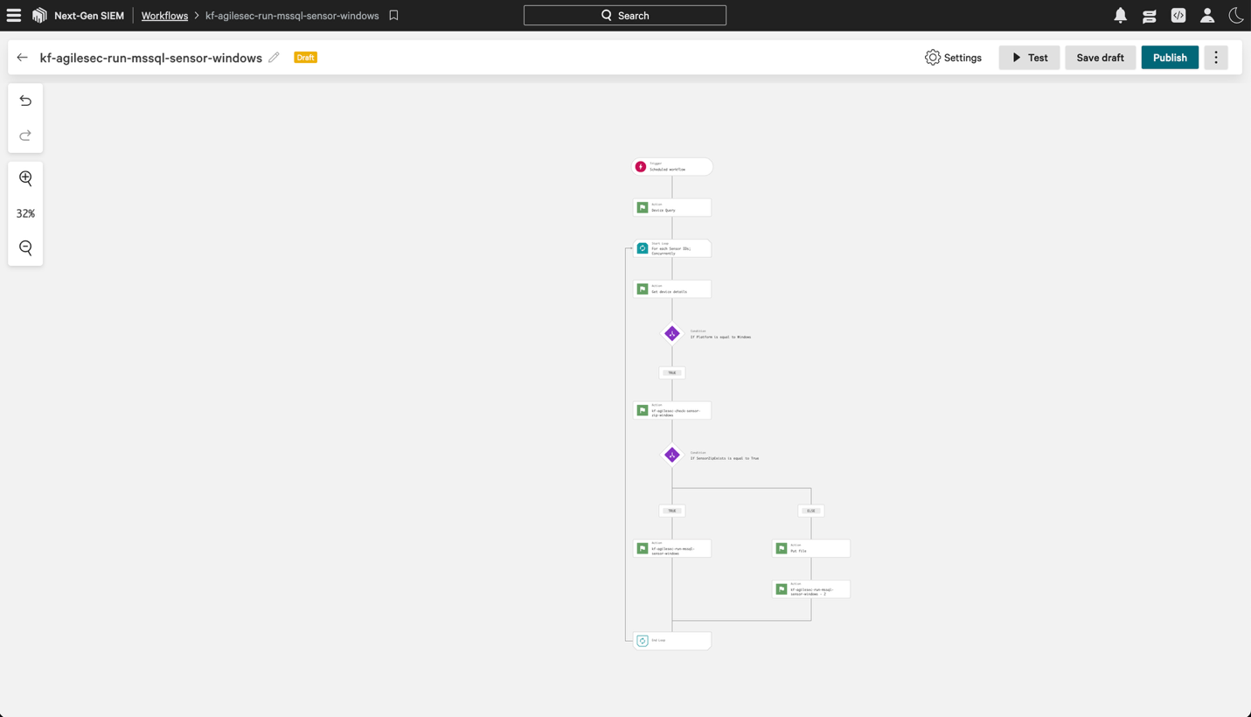The width and height of the screenshot is (1251, 717).
Task: Open Settings for the workflow
Action: click(x=953, y=57)
